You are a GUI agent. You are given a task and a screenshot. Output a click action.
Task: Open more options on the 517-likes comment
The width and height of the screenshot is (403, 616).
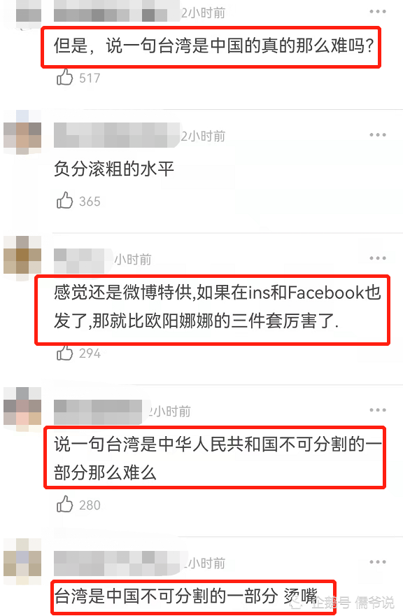pos(378,12)
